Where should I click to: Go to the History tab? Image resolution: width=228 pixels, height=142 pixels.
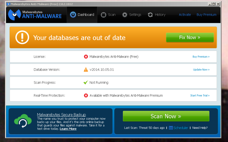click(157, 15)
